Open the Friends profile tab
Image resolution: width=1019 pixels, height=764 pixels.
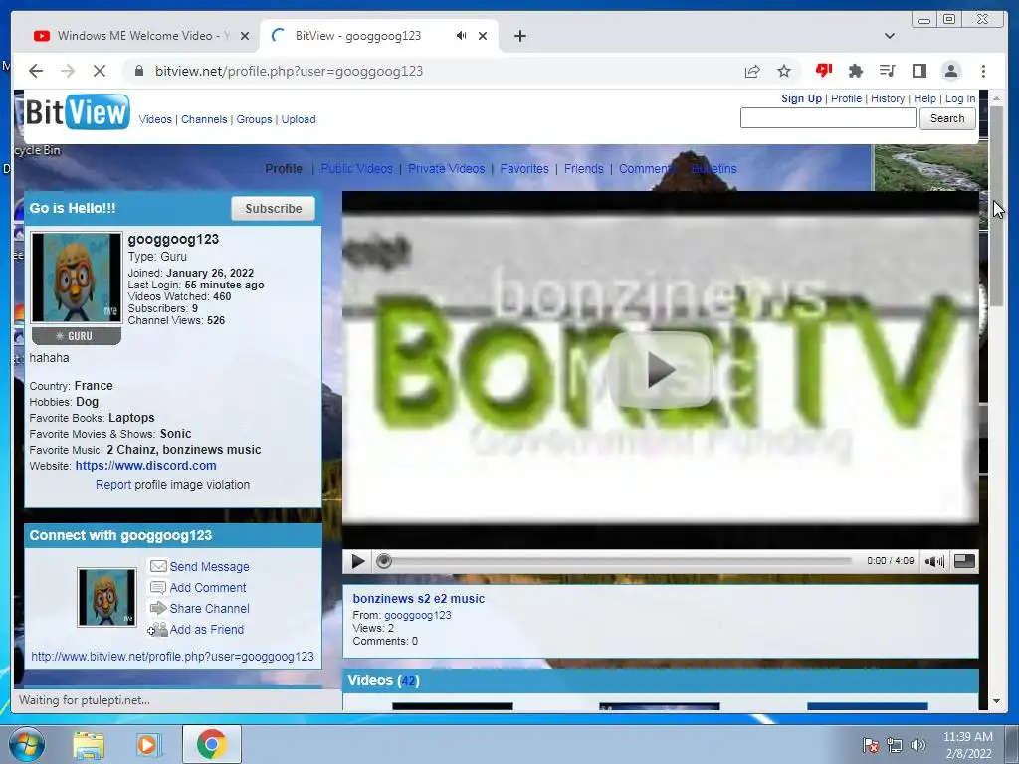pyautogui.click(x=583, y=169)
